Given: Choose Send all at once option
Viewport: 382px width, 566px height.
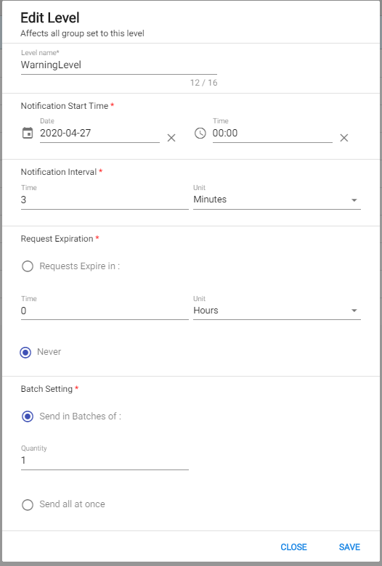Looking at the screenshot, I should tap(28, 504).
